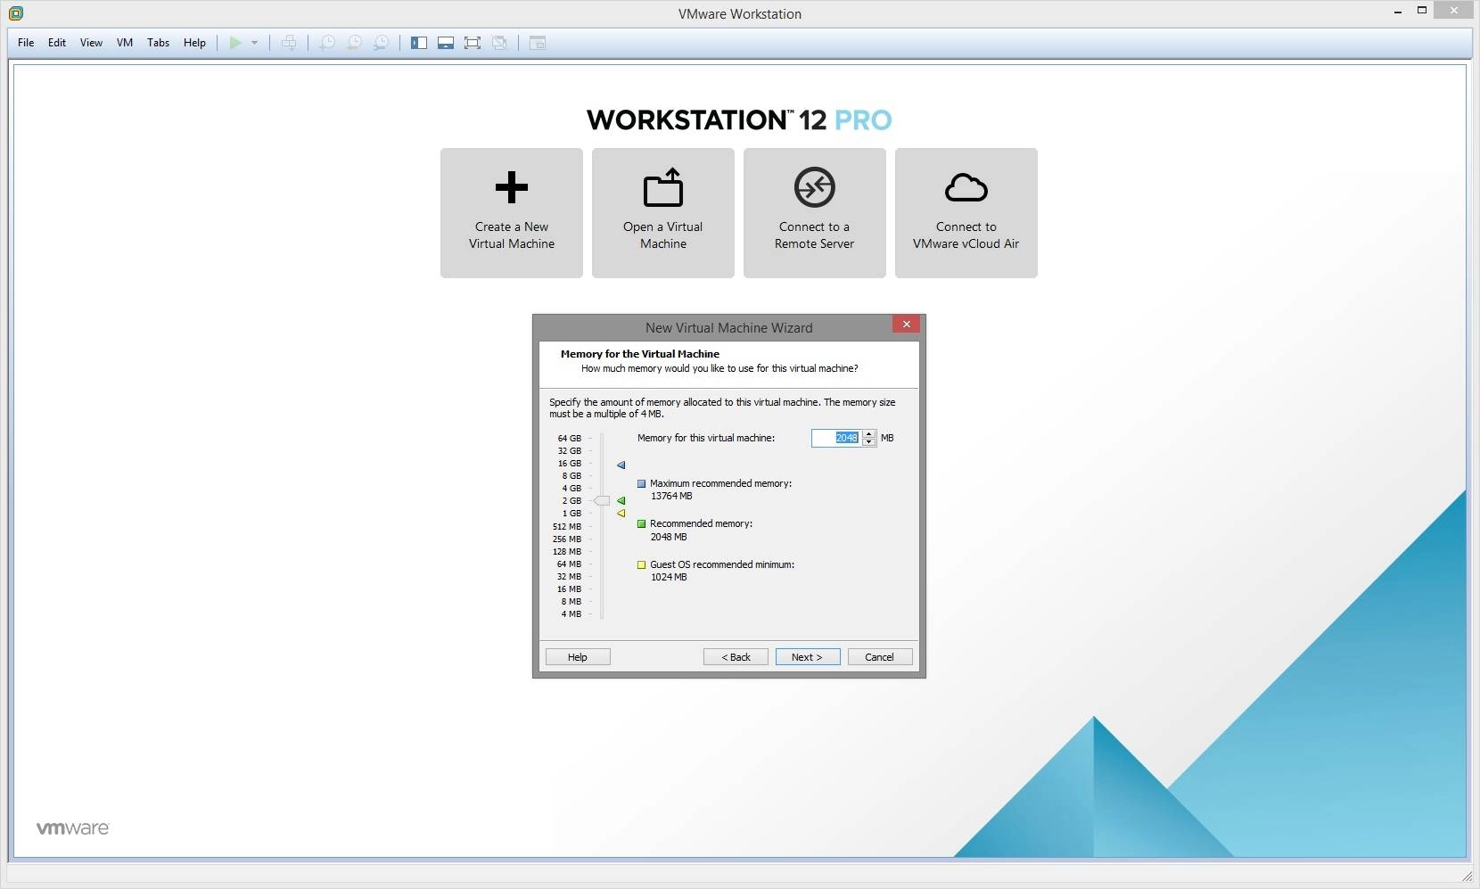Click the 32 GB slider scale label

[x=570, y=450]
